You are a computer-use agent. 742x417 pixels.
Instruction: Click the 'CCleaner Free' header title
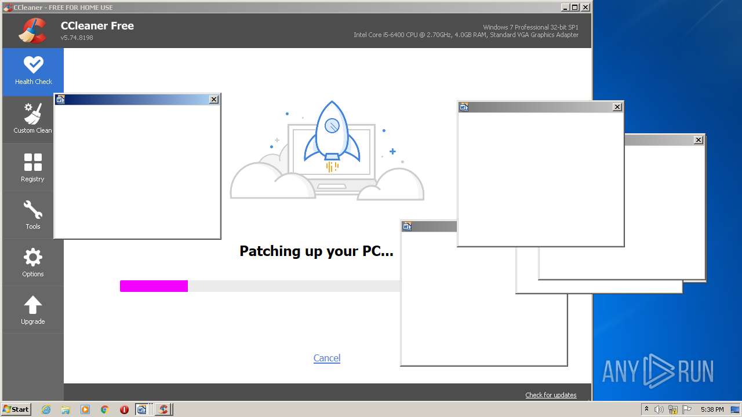pos(97,25)
